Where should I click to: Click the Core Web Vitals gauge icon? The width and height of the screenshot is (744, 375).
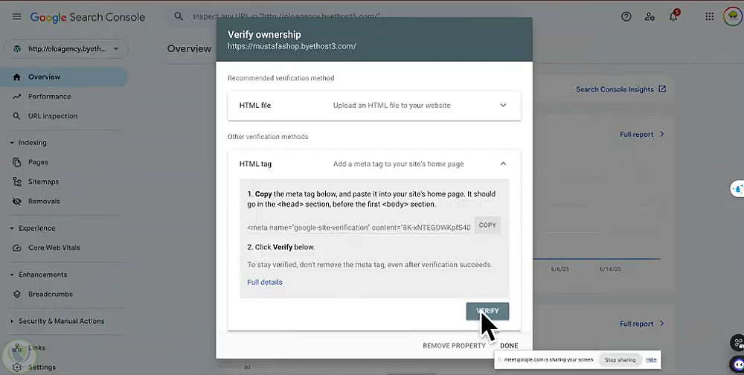17,248
